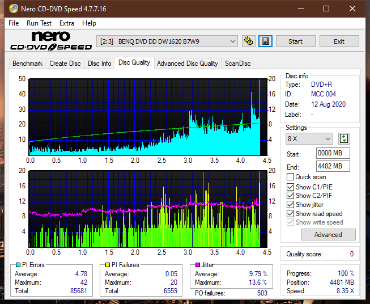Switch to Advanced Disc Quality tab
The image size is (370, 304).
188,64
